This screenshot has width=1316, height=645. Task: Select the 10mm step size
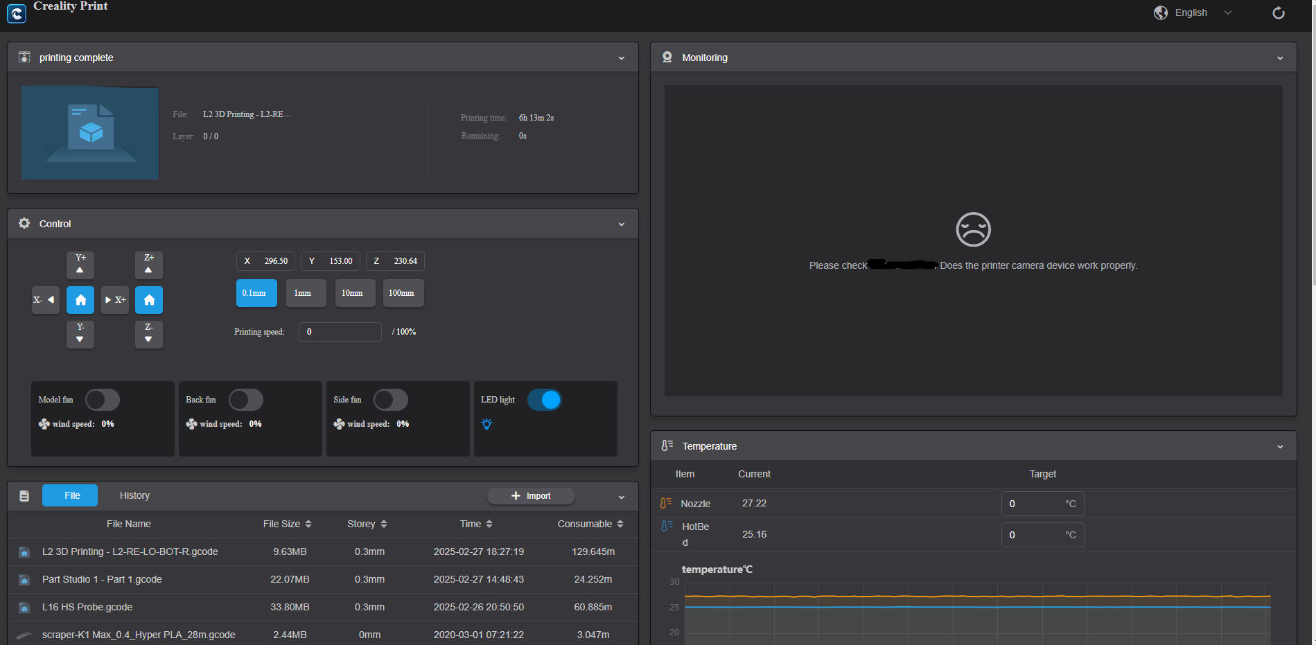355,293
